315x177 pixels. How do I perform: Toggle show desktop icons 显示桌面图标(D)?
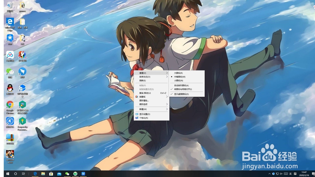186,94
